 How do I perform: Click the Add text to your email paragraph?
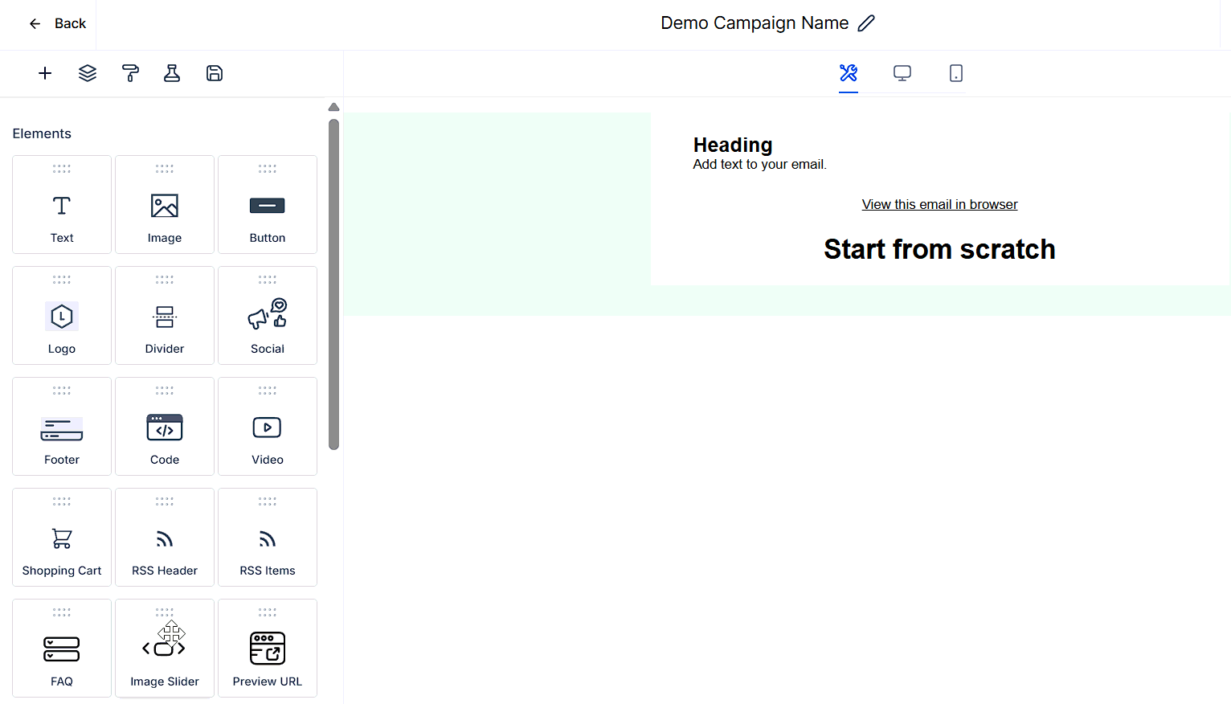point(760,164)
